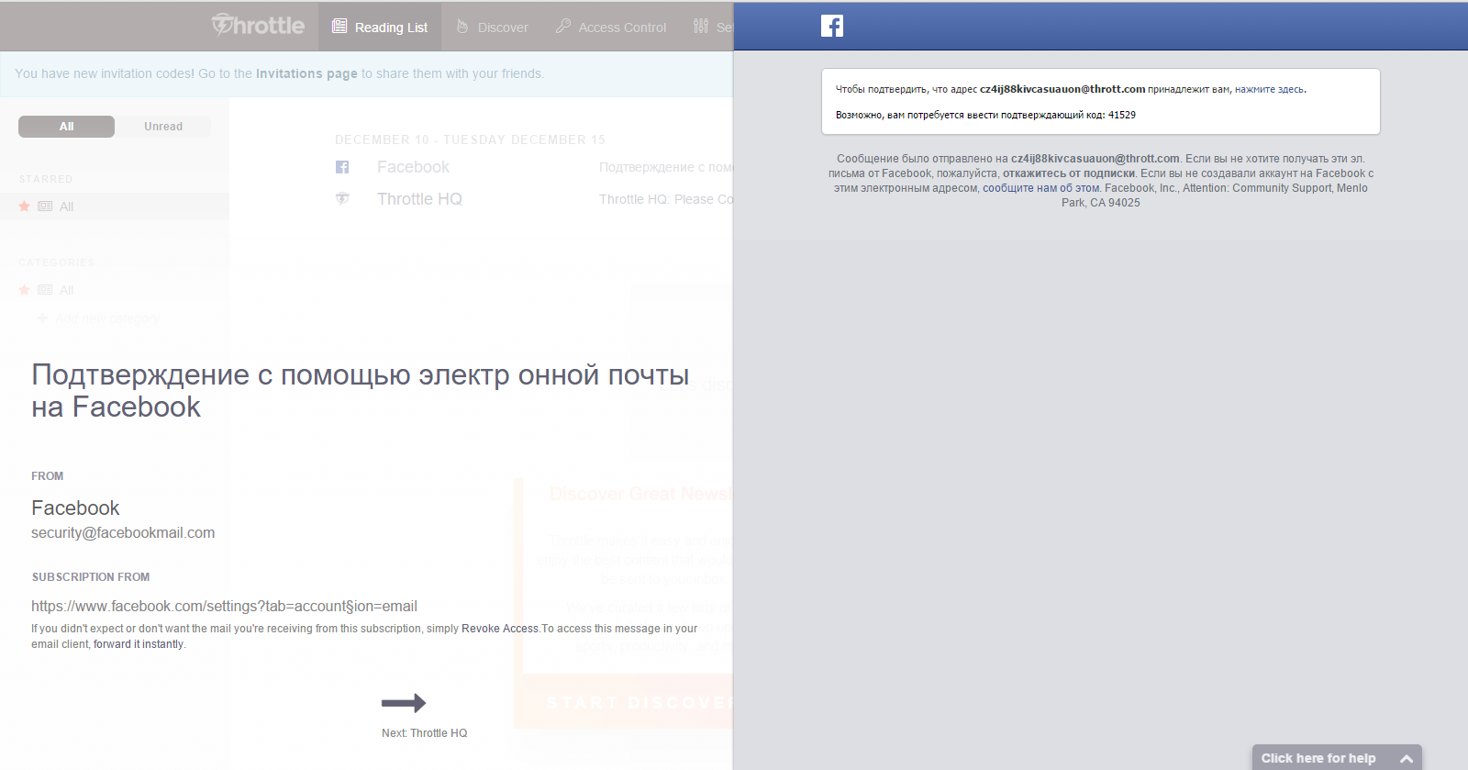
Task: Click the 'Click here for help' button
Action: coord(1337,758)
